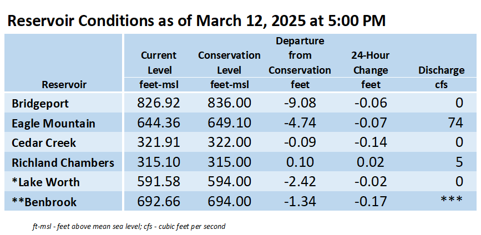Screen dimensions: 481x235
Task: Click Bridgeport current level value 826.92
Action: [159, 103]
